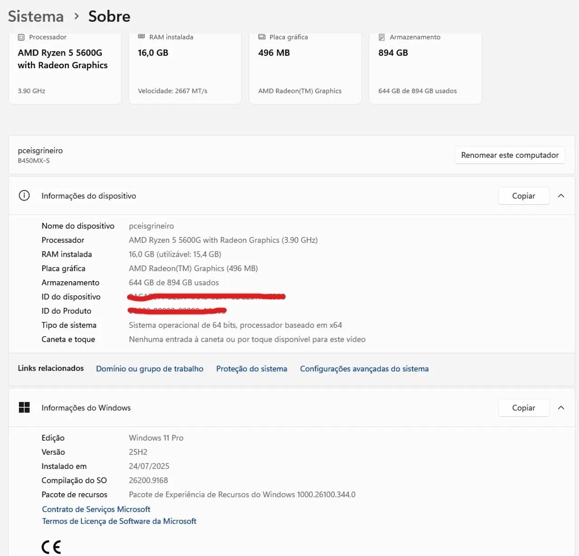Navigate back to Sistema breadcrumb
Screen dimensions: 579x556
(x=36, y=17)
